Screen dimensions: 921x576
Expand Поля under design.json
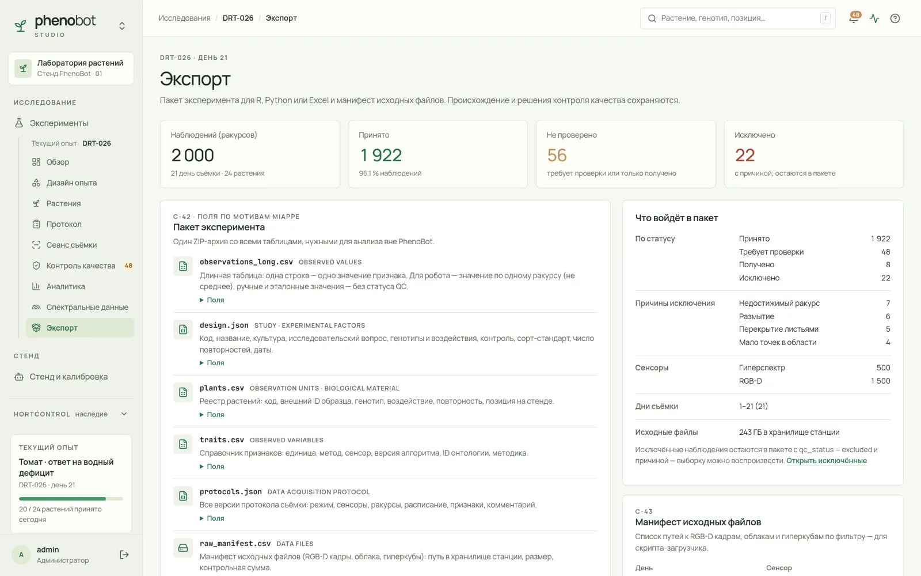pyautogui.click(x=212, y=363)
